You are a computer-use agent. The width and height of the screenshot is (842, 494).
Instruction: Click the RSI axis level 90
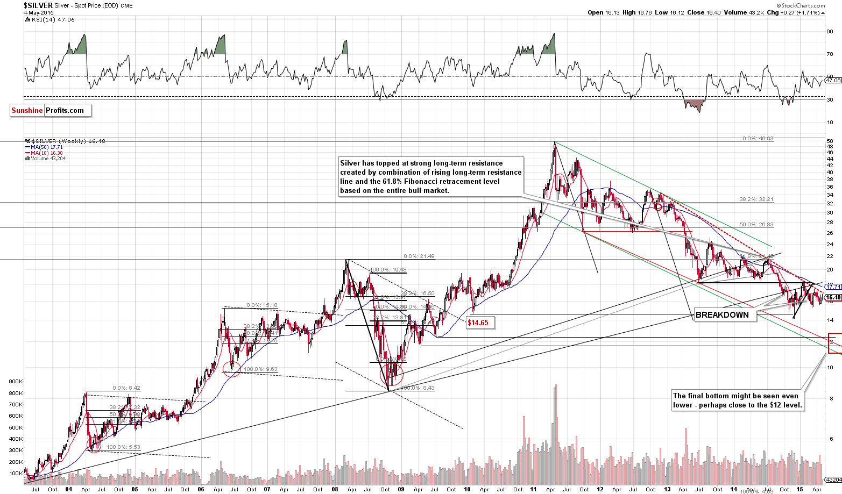click(x=830, y=32)
